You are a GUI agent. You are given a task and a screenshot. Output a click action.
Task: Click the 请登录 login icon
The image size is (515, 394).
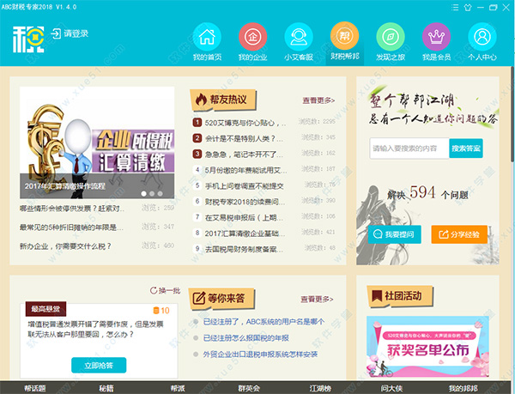coord(56,33)
